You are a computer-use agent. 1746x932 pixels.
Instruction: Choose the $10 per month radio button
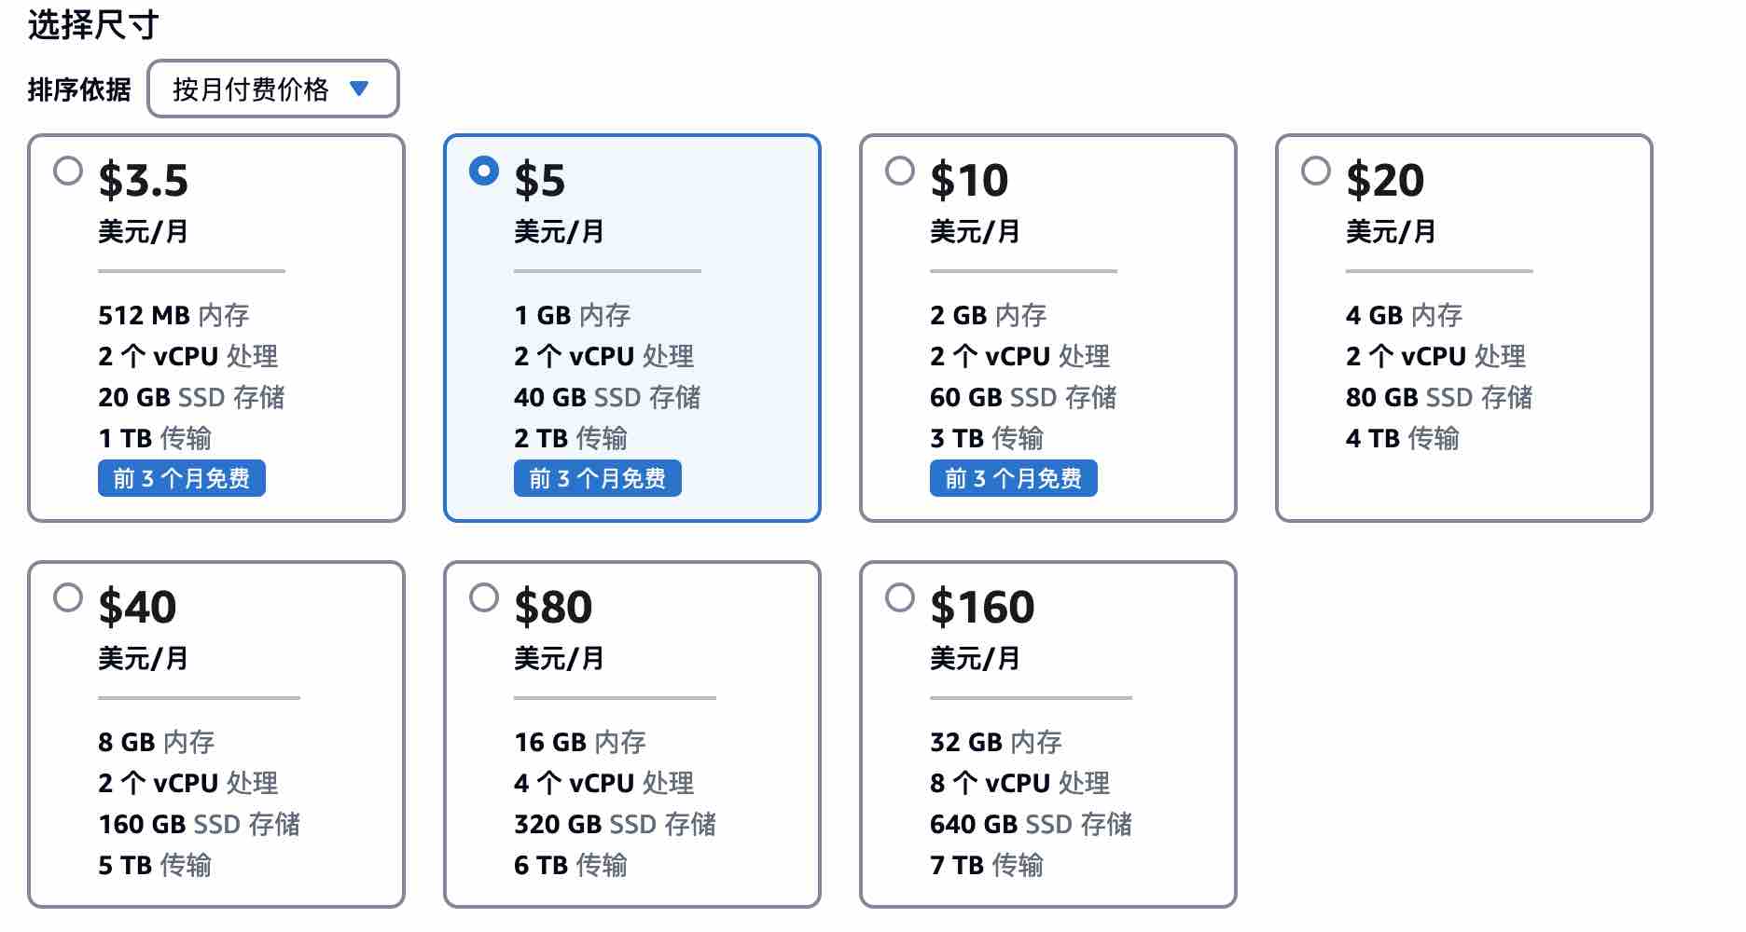900,171
